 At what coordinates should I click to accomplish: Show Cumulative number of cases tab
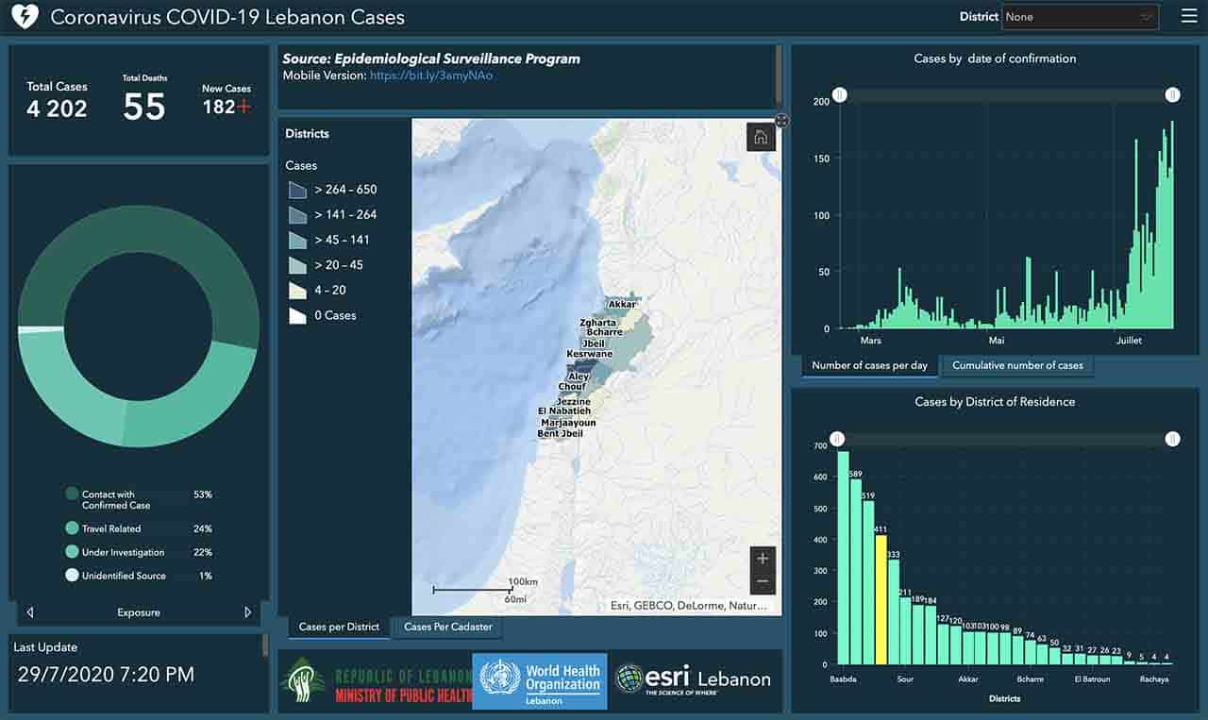1017,365
